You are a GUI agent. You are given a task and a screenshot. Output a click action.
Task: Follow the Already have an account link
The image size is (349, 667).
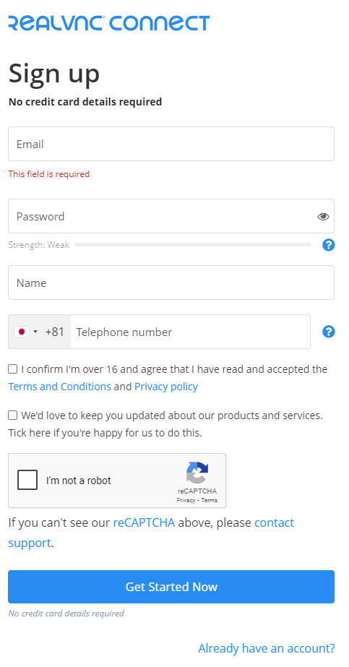pyautogui.click(x=267, y=648)
